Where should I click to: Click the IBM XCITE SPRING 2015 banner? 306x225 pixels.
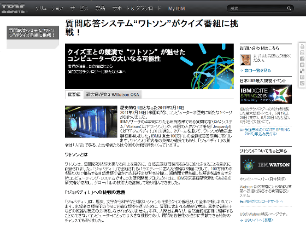point(266,94)
